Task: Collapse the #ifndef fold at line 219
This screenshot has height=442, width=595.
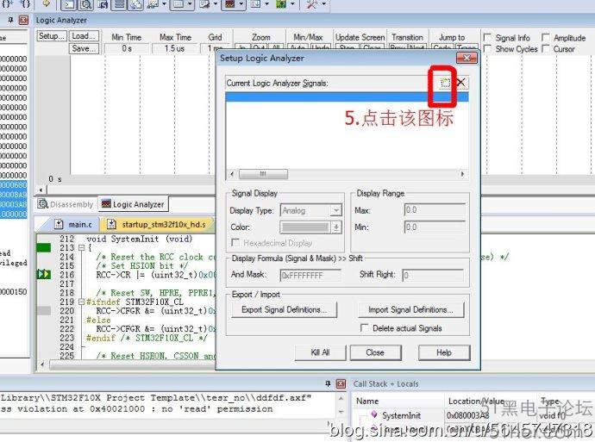Action: 81,302
